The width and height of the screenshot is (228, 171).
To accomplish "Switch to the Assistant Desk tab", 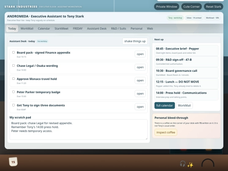I will click(x=97, y=29).
